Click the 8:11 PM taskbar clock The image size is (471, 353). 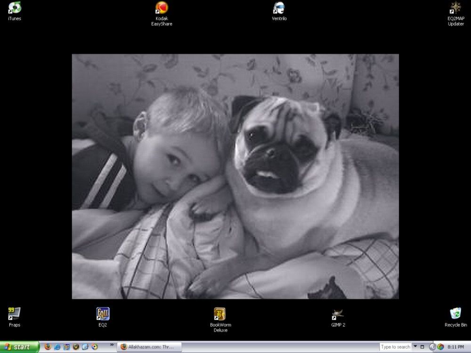coord(455,347)
